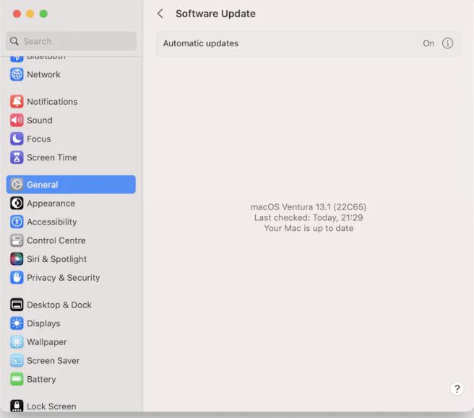Viewport: 474px width, 418px height.
Task: Open Automatic updates info button
Action: click(447, 43)
